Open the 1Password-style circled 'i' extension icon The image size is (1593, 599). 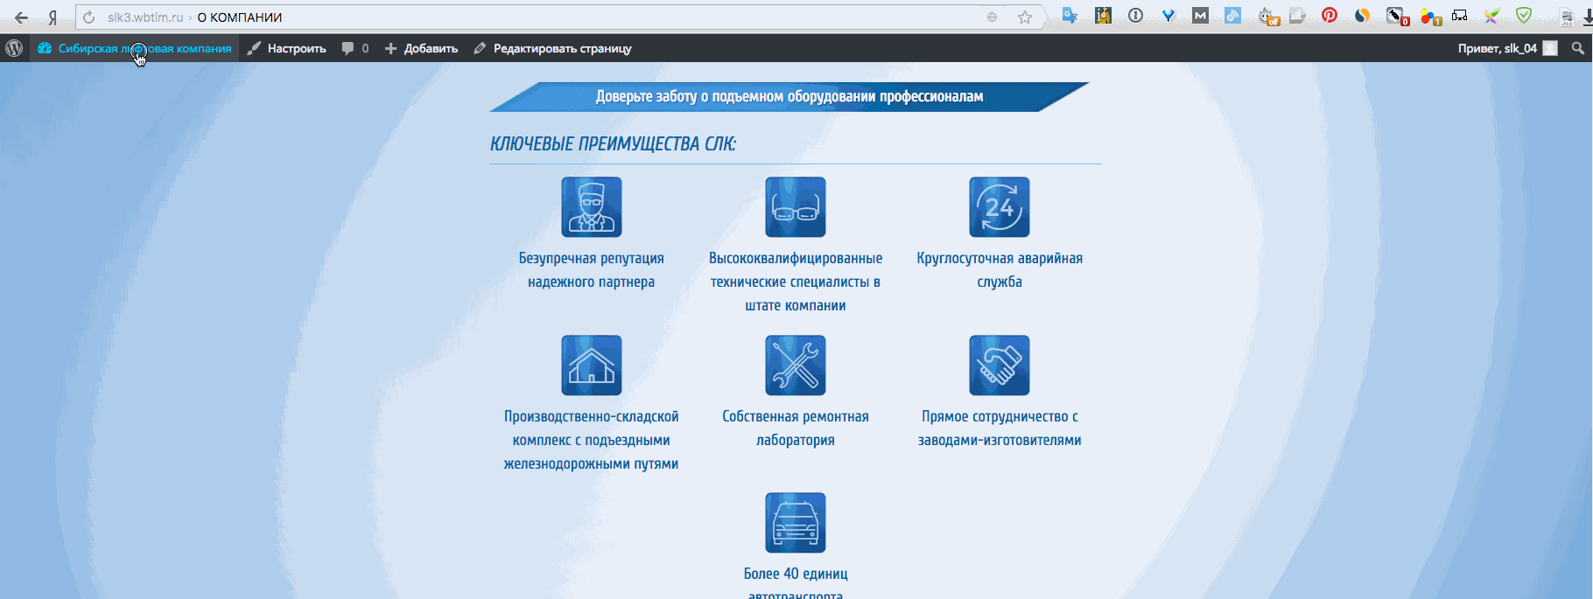click(x=1135, y=16)
